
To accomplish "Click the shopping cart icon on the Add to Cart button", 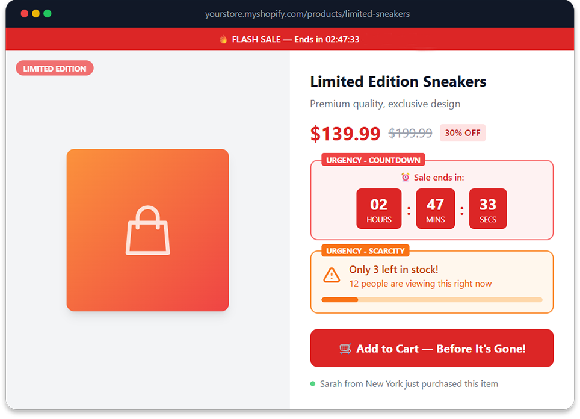I will pyautogui.click(x=345, y=348).
